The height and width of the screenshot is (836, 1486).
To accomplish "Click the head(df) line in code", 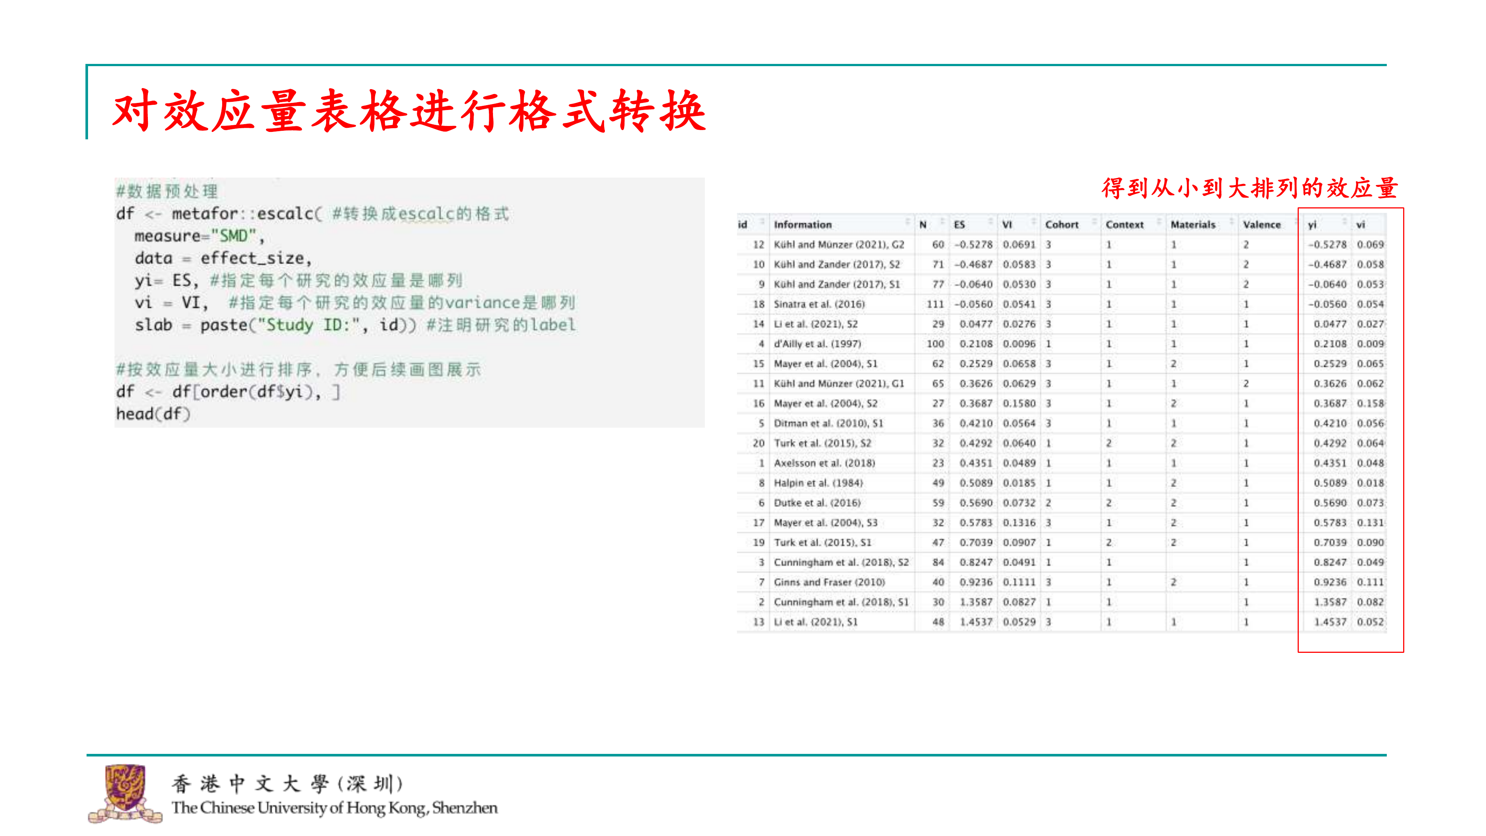I will tap(153, 414).
